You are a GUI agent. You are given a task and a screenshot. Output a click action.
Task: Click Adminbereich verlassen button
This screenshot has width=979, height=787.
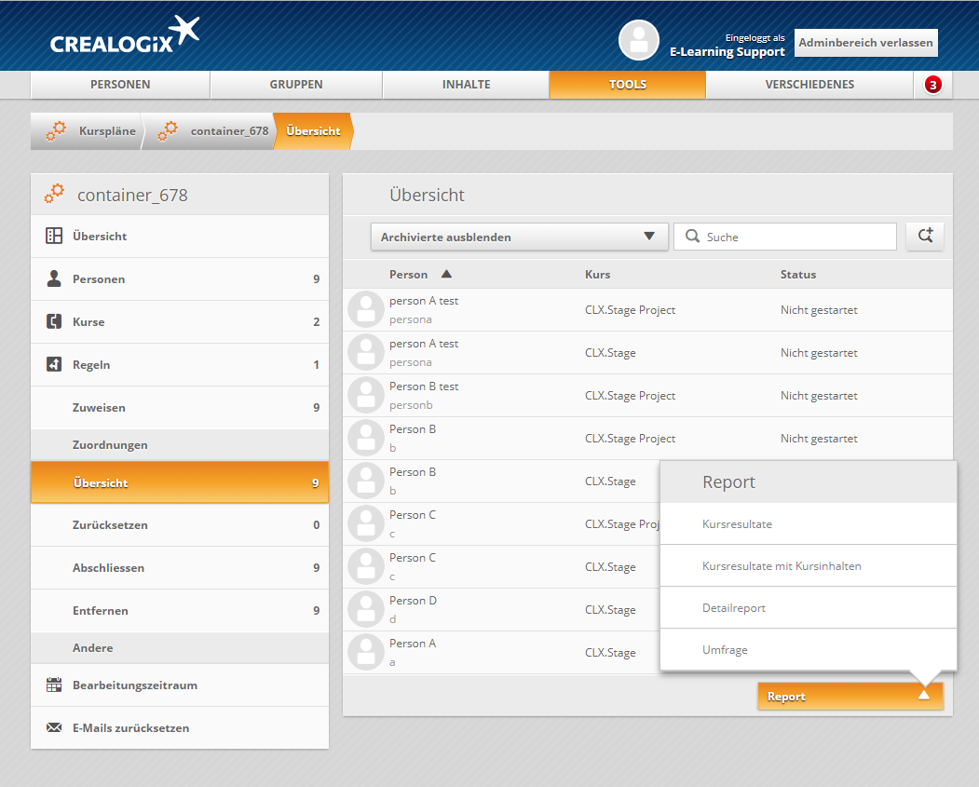tap(865, 43)
